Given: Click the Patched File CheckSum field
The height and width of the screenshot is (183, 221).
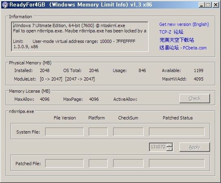Looking at the screenshot, I should tap(128, 163).
